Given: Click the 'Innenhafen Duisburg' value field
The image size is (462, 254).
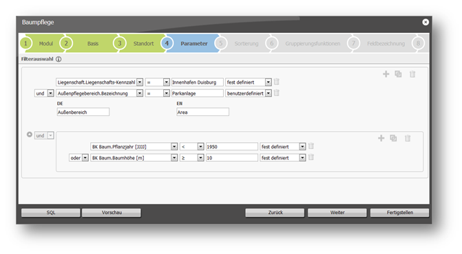Looking at the screenshot, I should coord(198,82).
